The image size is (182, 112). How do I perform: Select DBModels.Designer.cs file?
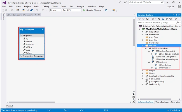pyautogui.click(x=166, y=57)
